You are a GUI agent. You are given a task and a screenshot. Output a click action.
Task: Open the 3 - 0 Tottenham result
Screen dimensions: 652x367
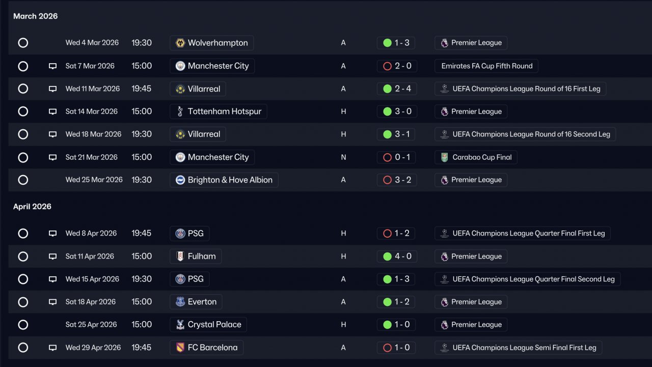point(396,111)
